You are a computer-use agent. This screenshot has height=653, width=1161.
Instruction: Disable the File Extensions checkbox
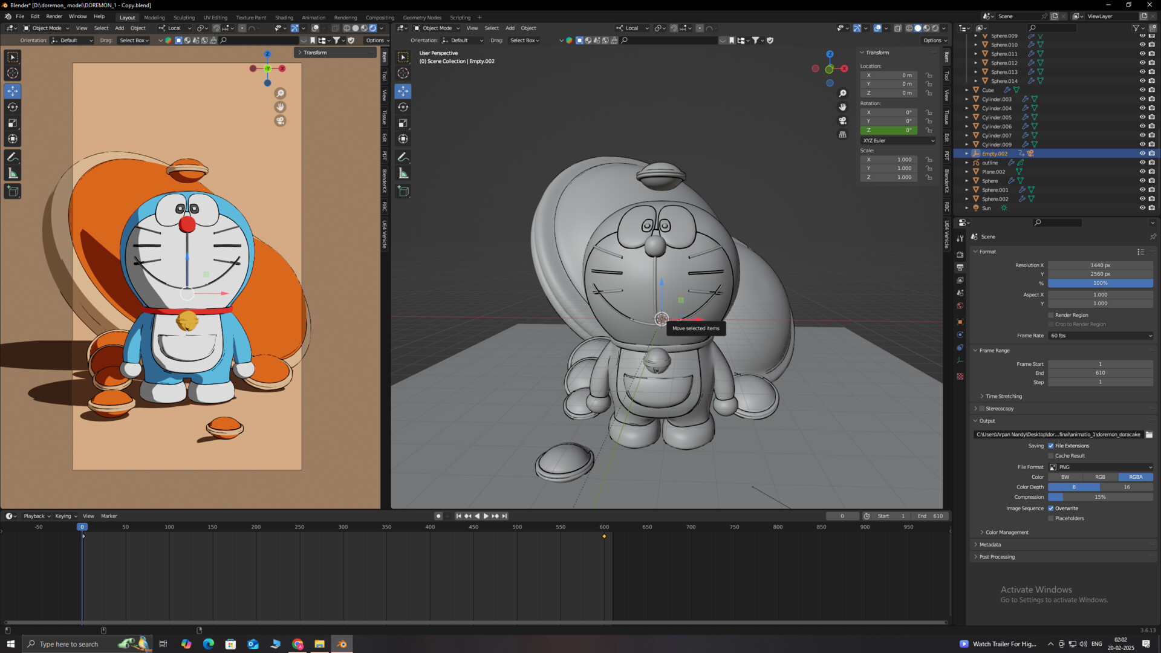[1051, 446]
